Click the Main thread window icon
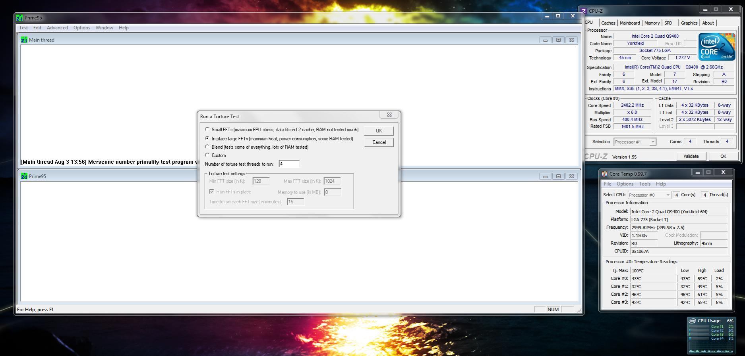The width and height of the screenshot is (745, 356). coord(24,40)
